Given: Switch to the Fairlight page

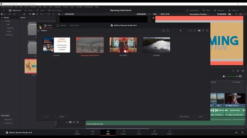Looking at the screenshot, I should tap(154, 132).
